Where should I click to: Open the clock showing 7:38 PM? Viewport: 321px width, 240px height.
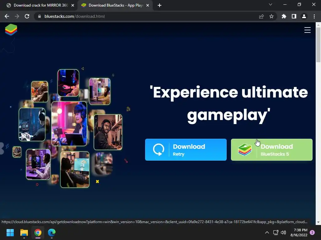coord(299,232)
